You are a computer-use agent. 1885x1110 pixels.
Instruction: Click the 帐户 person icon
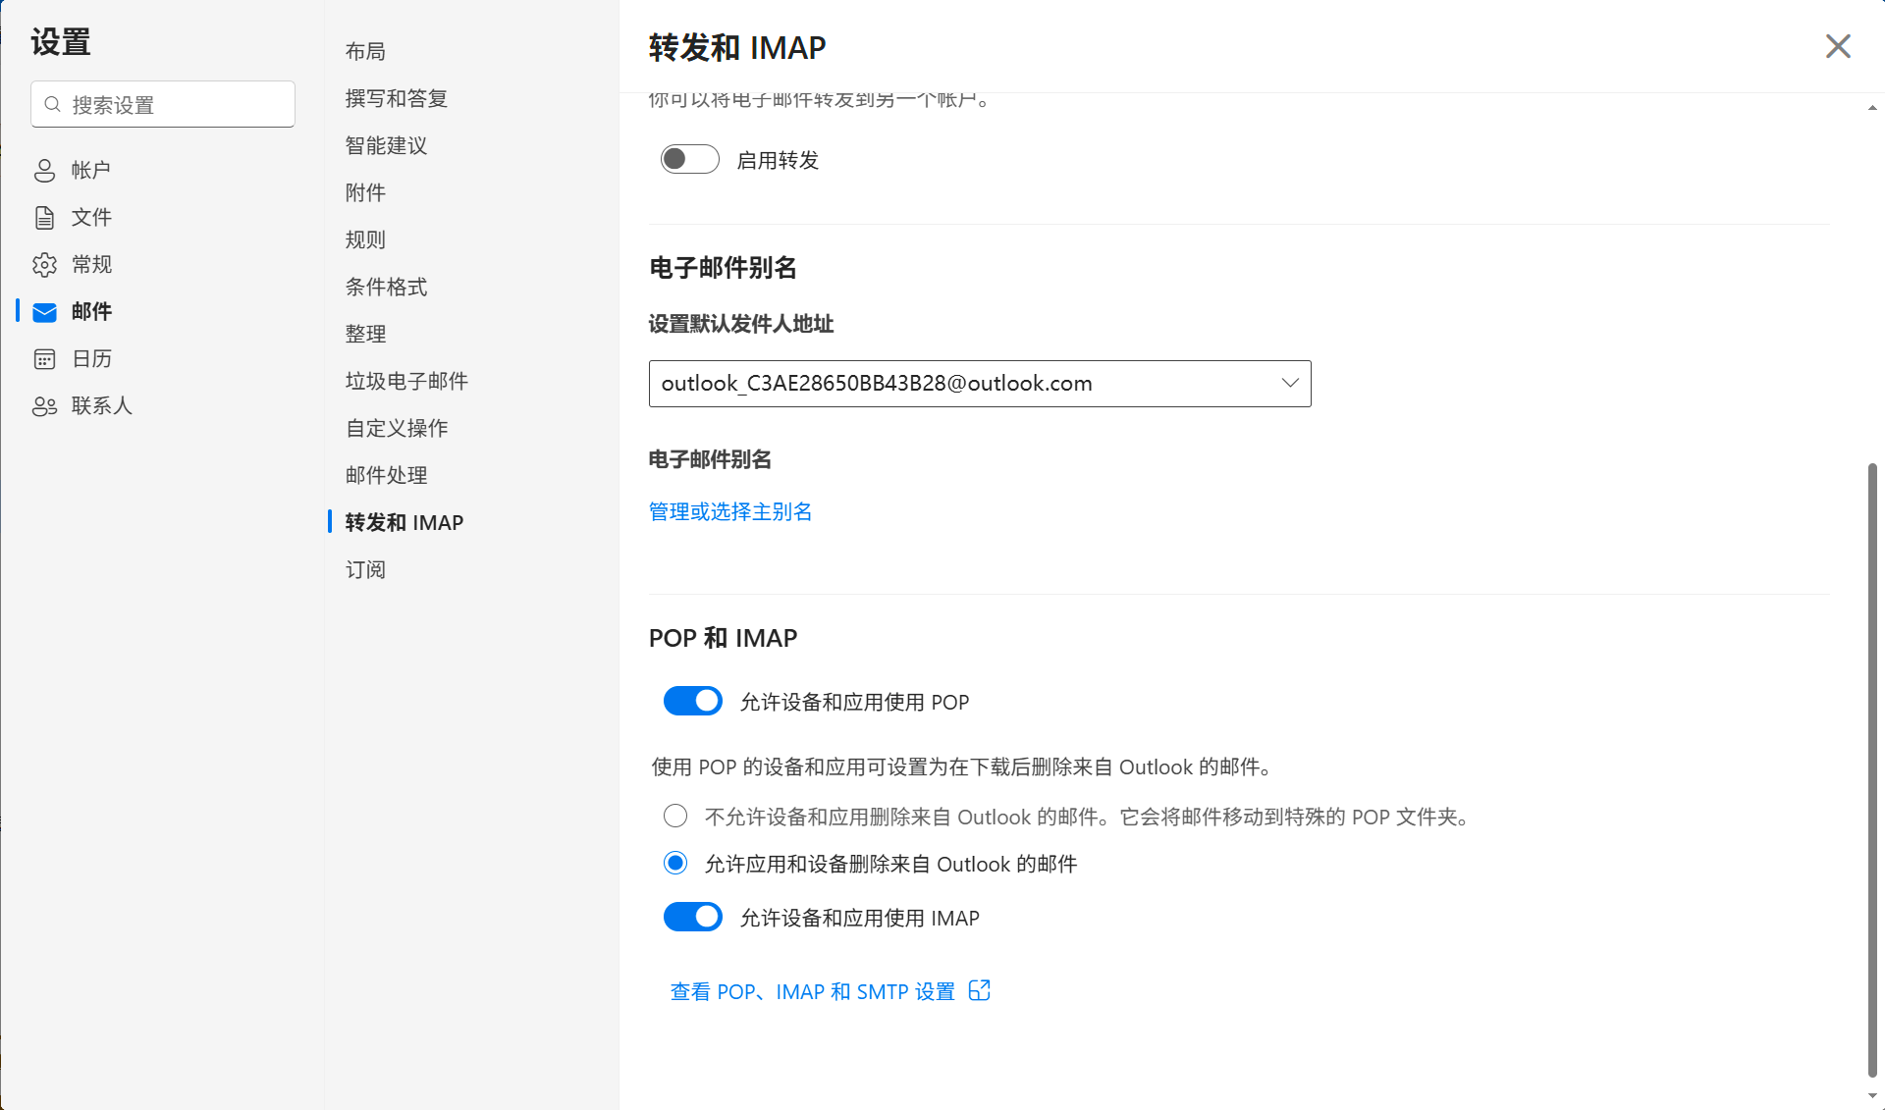44,170
